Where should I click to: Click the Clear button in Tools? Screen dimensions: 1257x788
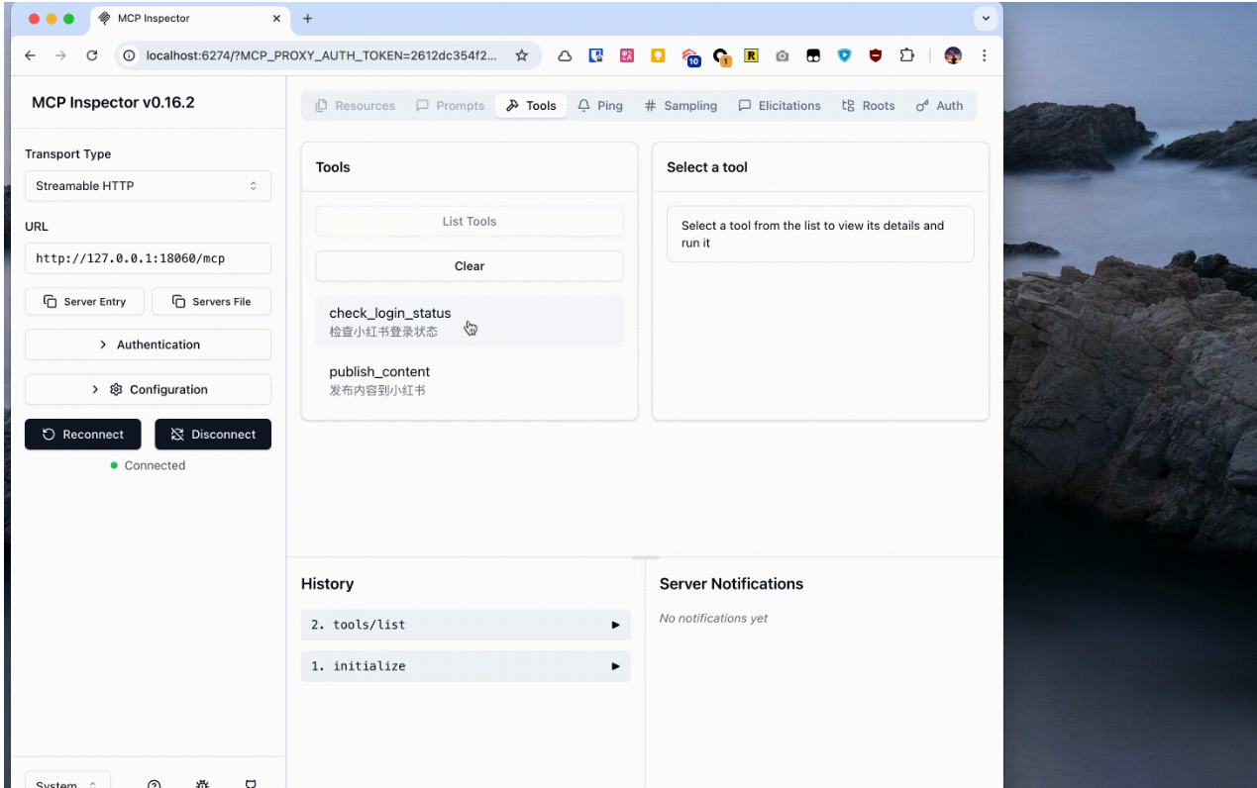(x=470, y=266)
